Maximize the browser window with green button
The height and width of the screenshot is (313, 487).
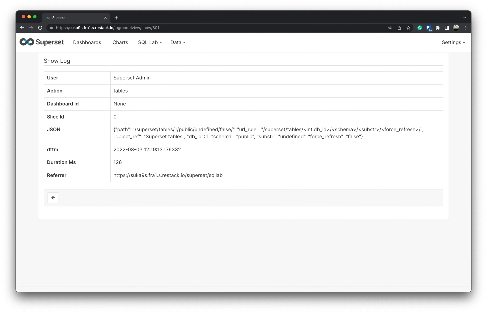pos(35,17)
